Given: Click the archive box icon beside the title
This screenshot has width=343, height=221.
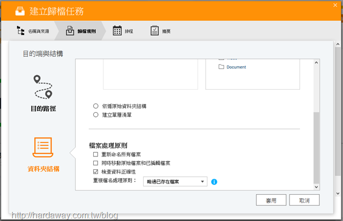Looking at the screenshot, I should click(20, 11).
